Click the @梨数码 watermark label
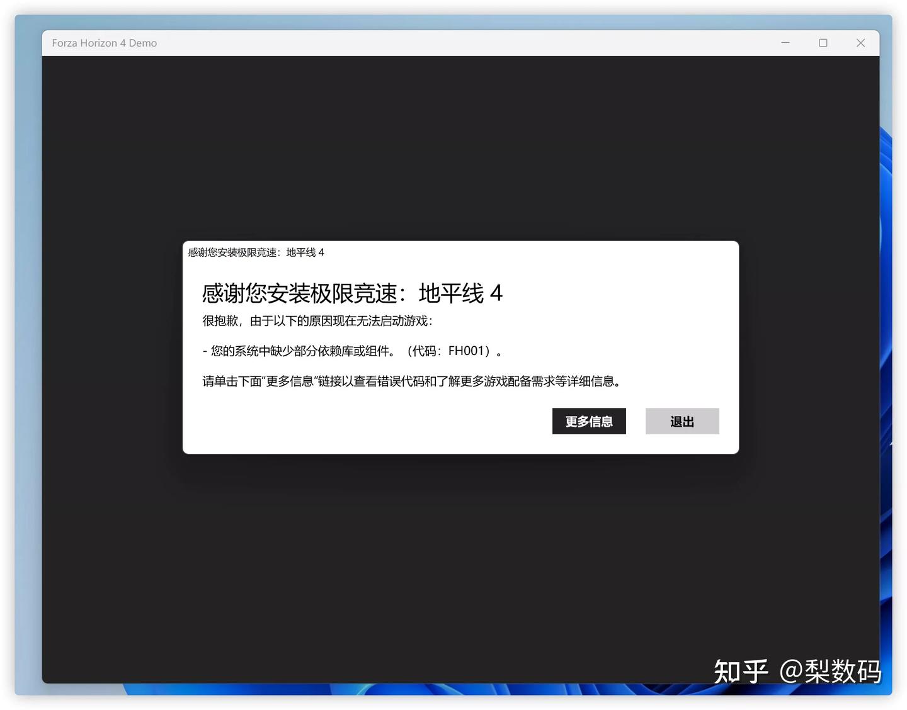Viewport: 907px width, 710px height. [830, 672]
